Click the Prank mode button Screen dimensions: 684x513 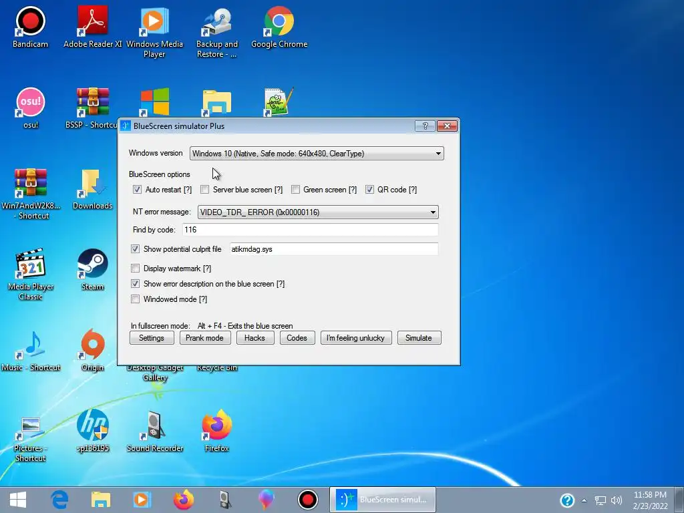[x=204, y=337]
